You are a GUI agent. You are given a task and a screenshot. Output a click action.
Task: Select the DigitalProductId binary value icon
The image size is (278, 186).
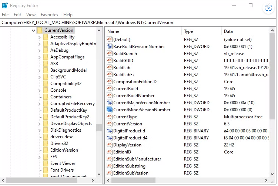click(x=110, y=131)
